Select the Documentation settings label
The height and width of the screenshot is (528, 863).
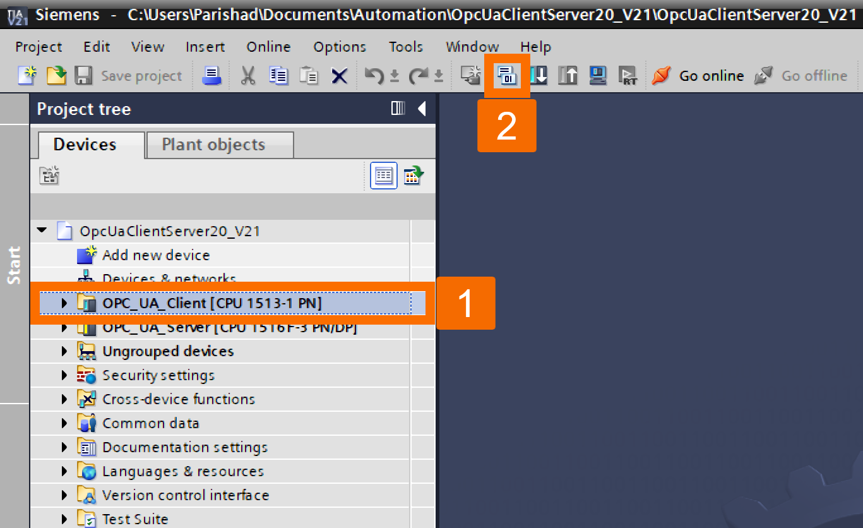[185, 447]
